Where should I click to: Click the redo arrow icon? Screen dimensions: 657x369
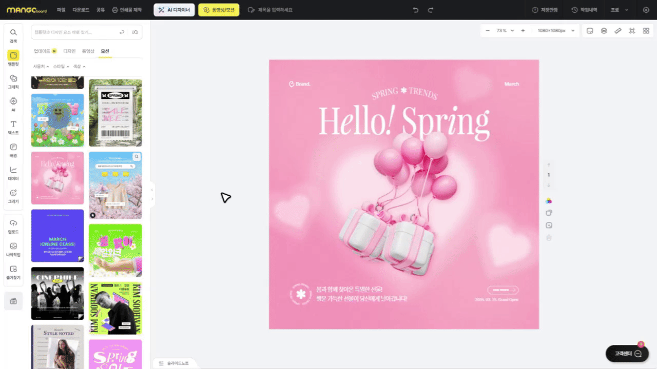[431, 10]
